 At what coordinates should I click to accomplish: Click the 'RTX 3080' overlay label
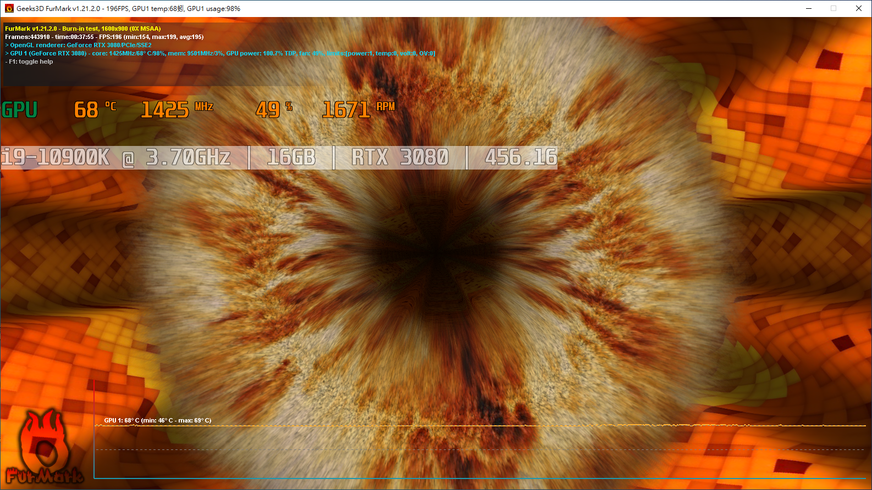click(400, 157)
